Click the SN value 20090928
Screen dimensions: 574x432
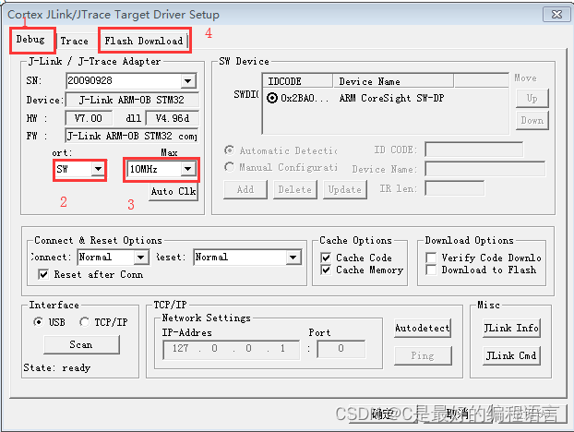click(x=90, y=80)
